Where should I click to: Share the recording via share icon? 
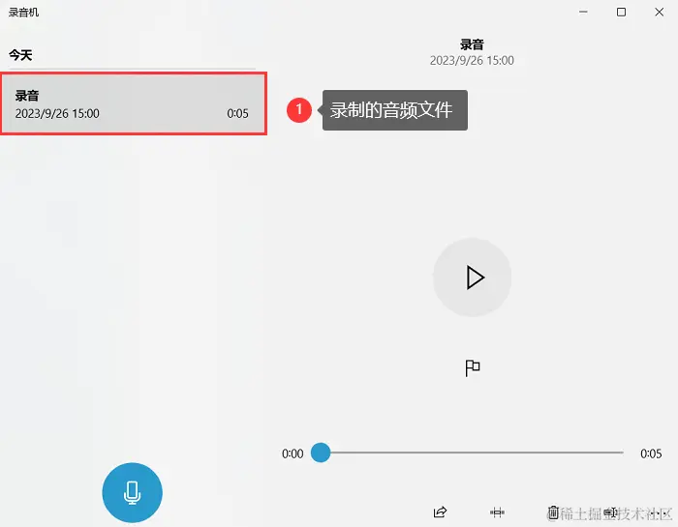(440, 512)
